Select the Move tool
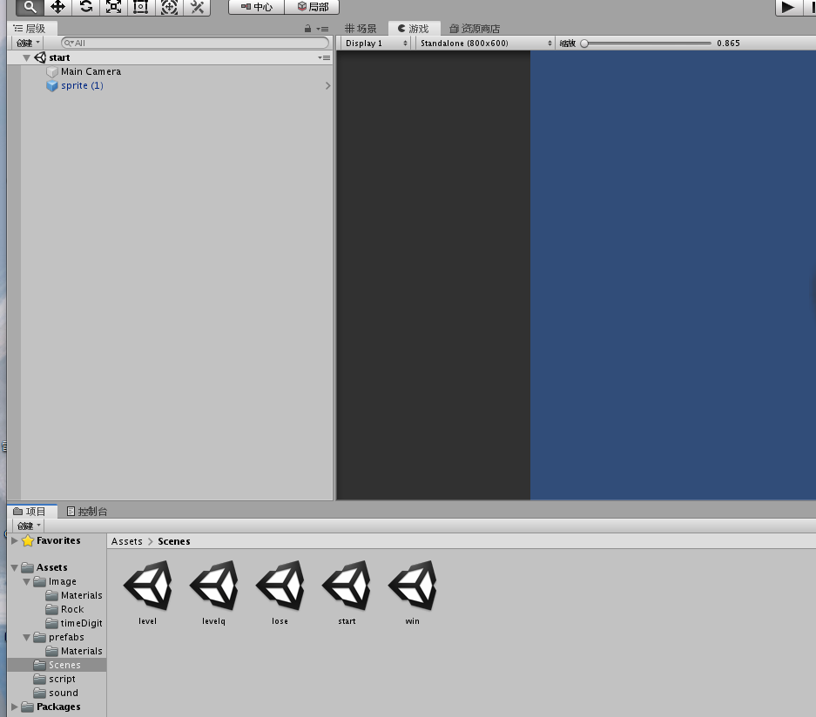The width and height of the screenshot is (816, 717). pos(57,7)
